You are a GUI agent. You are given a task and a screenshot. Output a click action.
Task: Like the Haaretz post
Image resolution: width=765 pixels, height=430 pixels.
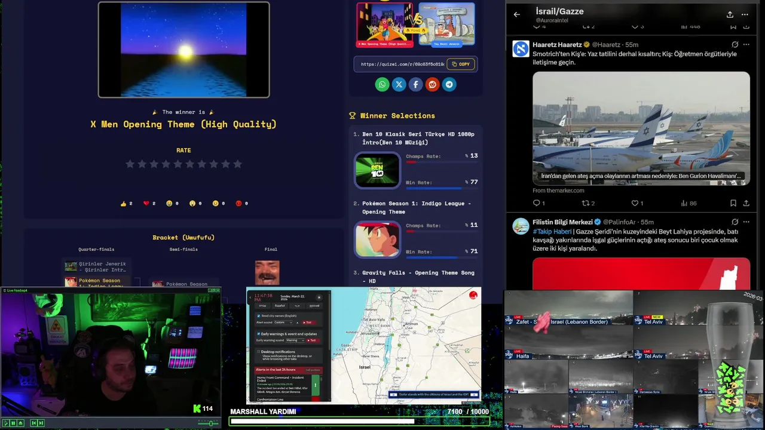636,203
